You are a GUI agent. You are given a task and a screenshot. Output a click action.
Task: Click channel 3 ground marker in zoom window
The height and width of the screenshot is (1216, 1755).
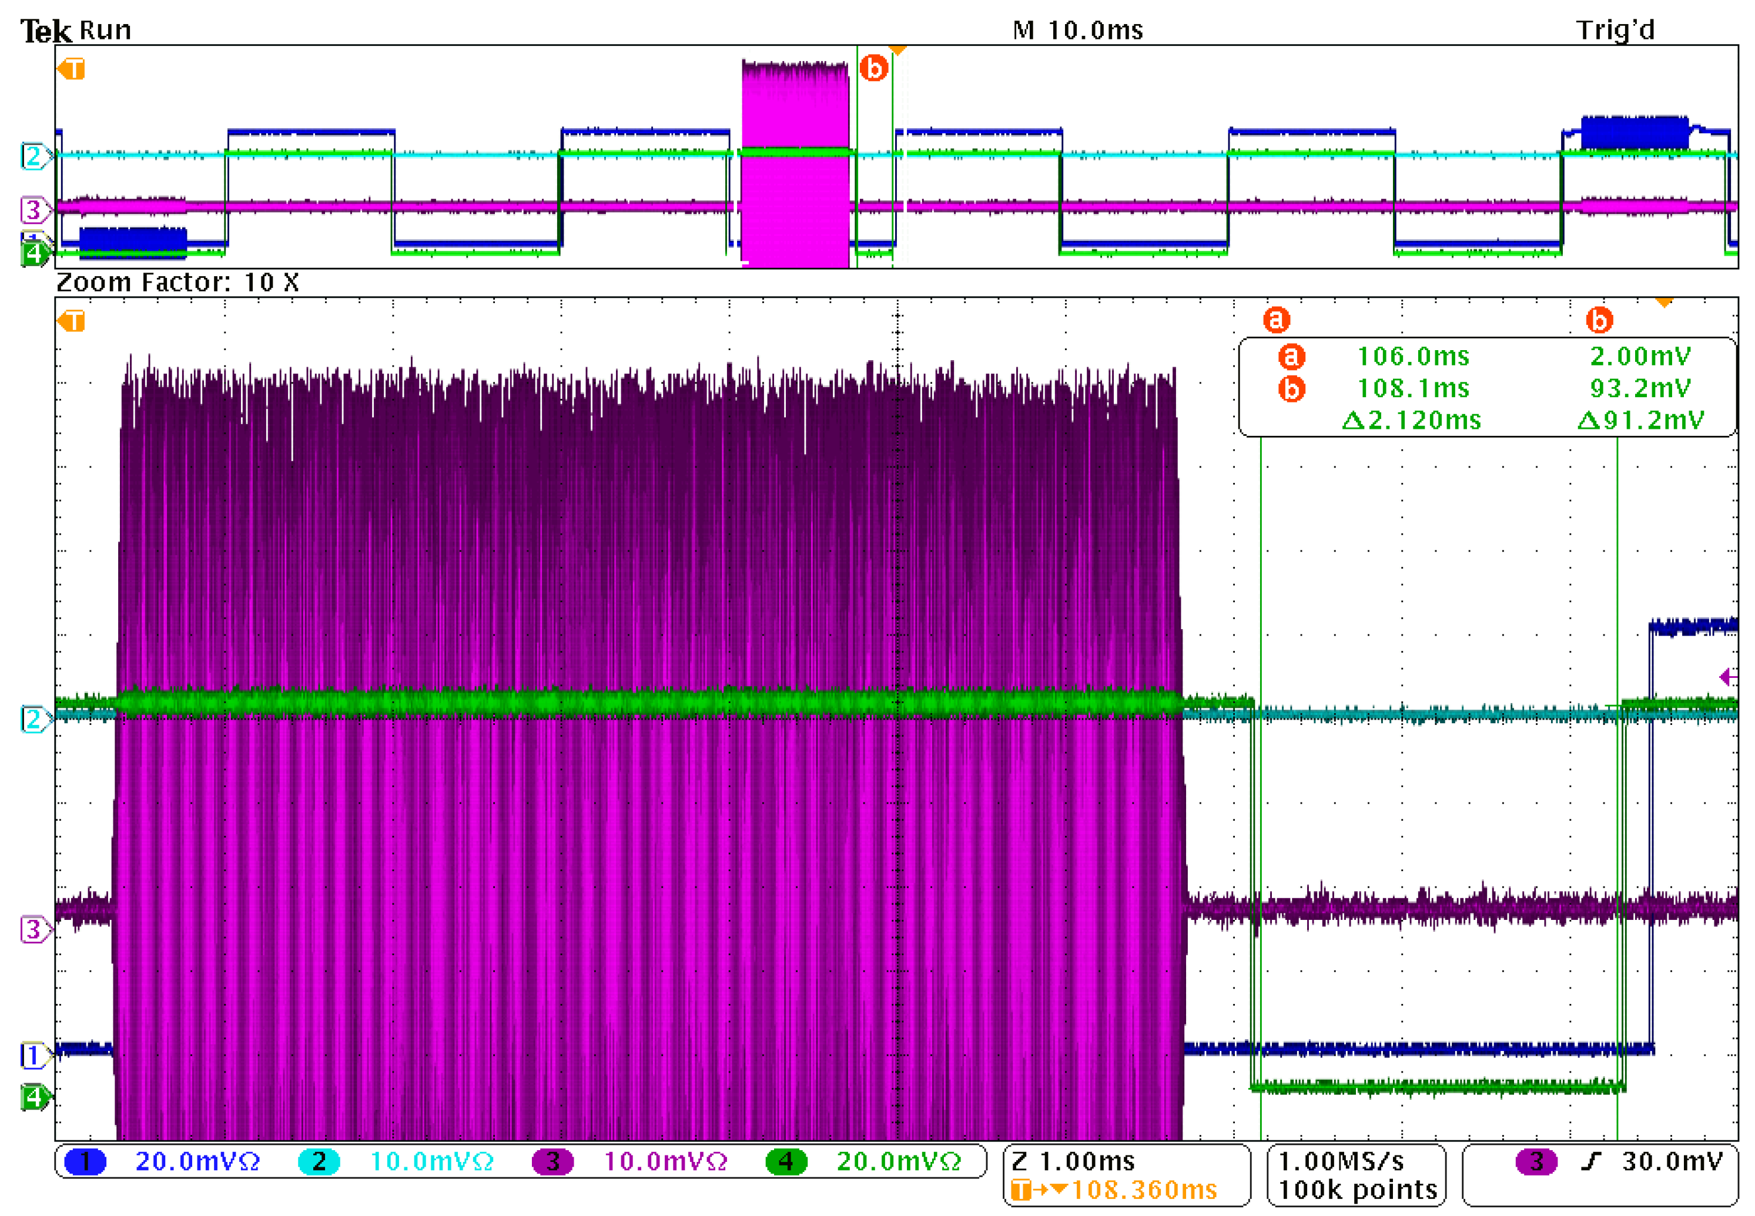coord(34,929)
